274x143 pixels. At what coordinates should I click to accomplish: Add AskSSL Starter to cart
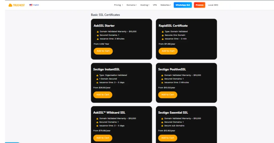(x=103, y=51)
